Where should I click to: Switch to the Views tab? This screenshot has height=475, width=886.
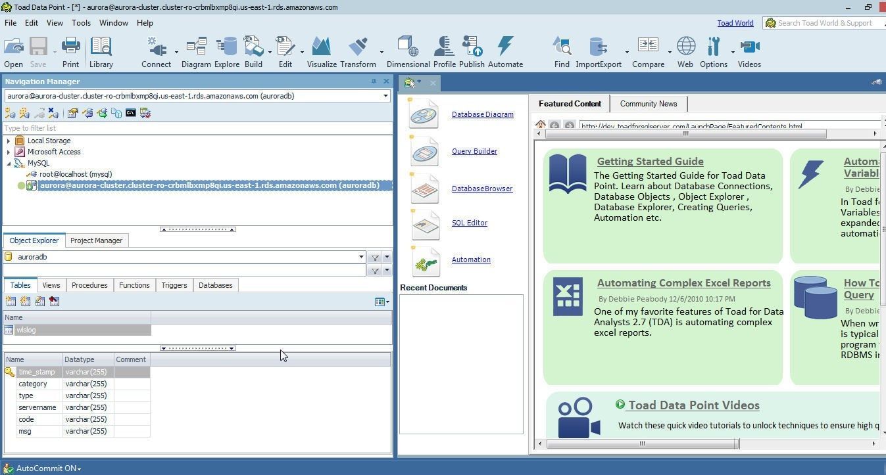(x=51, y=285)
